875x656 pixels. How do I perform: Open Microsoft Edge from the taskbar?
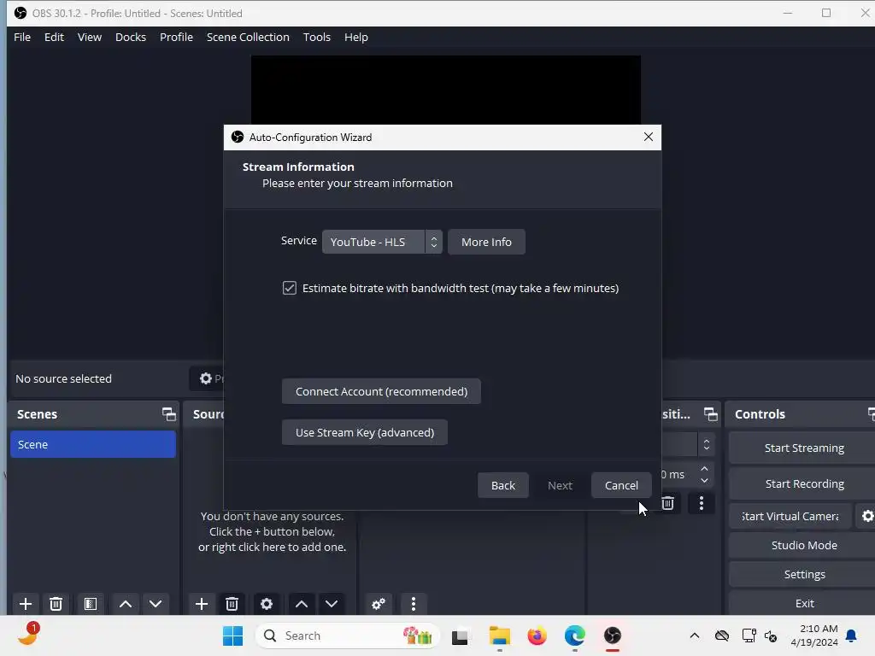pos(574,635)
